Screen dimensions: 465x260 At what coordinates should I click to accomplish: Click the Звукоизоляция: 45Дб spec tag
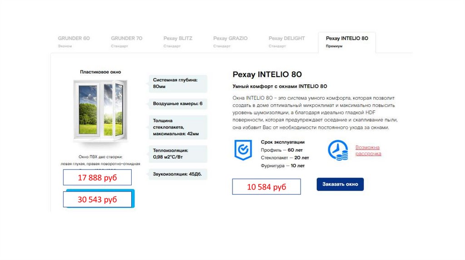point(178,174)
